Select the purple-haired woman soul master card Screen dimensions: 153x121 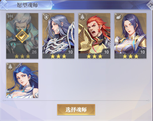click(x=130, y=36)
